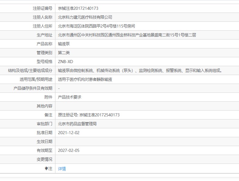The height and width of the screenshot is (181, 239).
Task: Click the dash value for storage conditions
Action: (x=59, y=89)
